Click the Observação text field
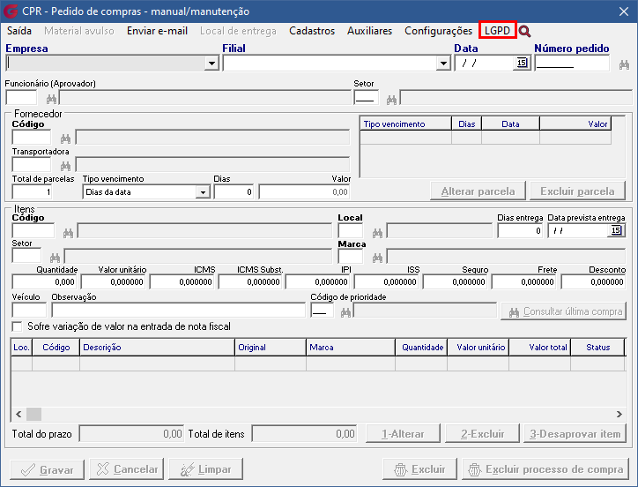This screenshot has height=487, width=638. (x=178, y=311)
